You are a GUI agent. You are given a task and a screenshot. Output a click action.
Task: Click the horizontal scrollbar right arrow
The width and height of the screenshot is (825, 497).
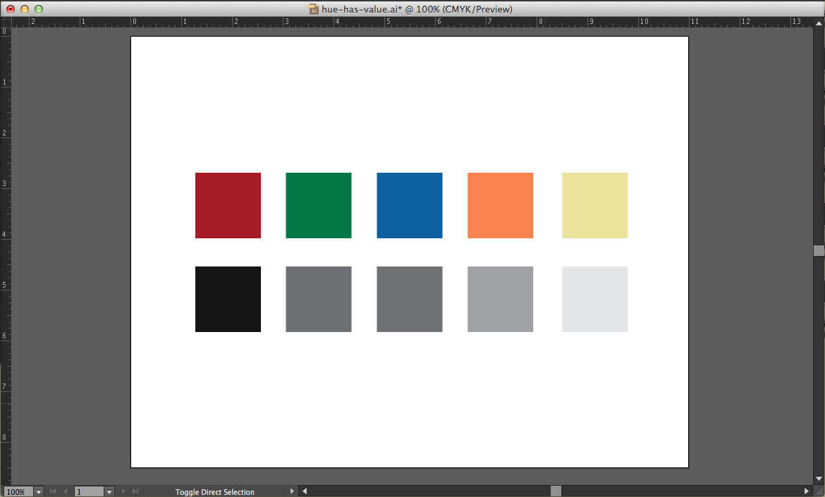pos(807,491)
